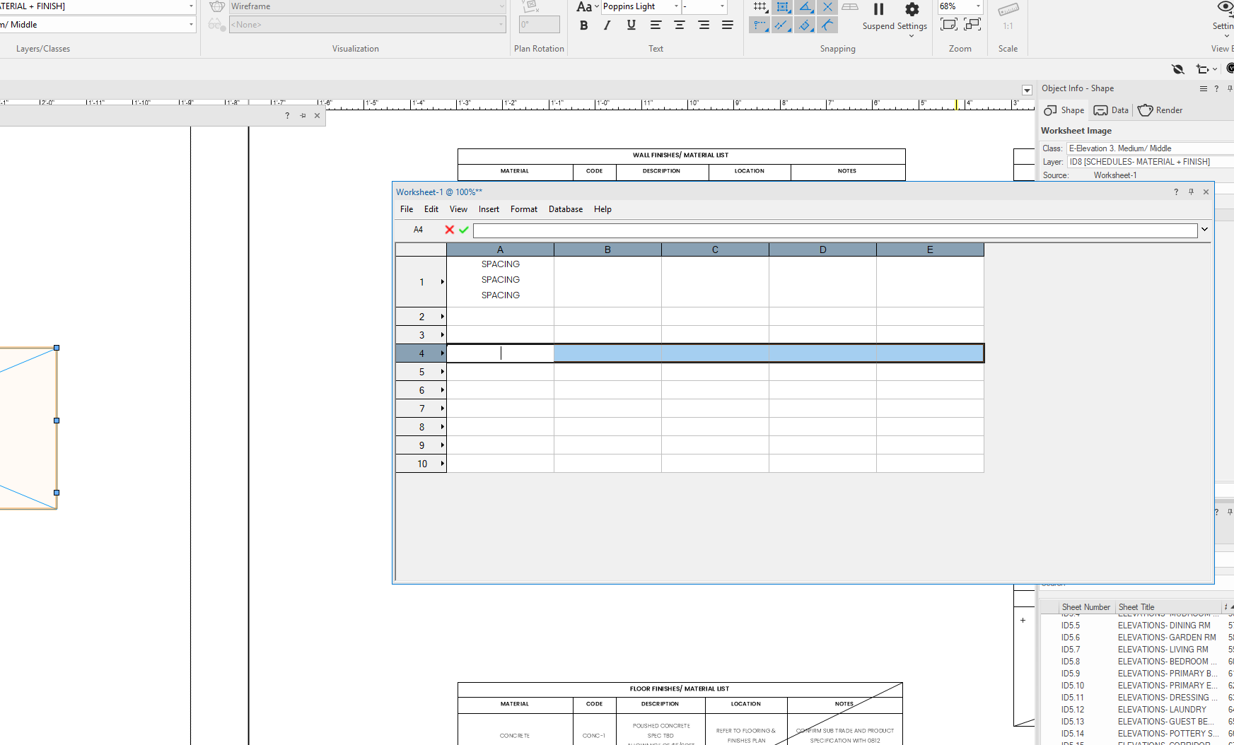
Task: Toggle Snap to Angle
Action: point(805,7)
